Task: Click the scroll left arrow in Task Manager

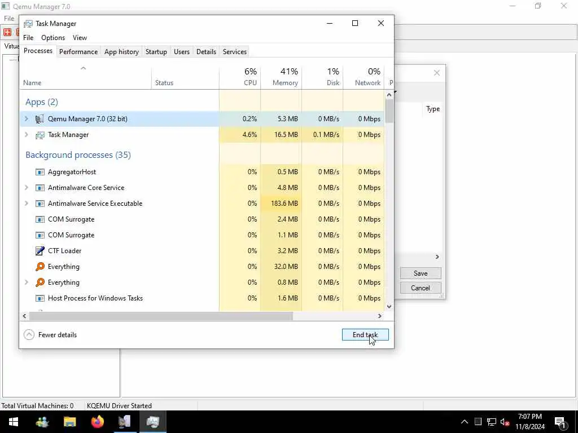Action: (24, 316)
